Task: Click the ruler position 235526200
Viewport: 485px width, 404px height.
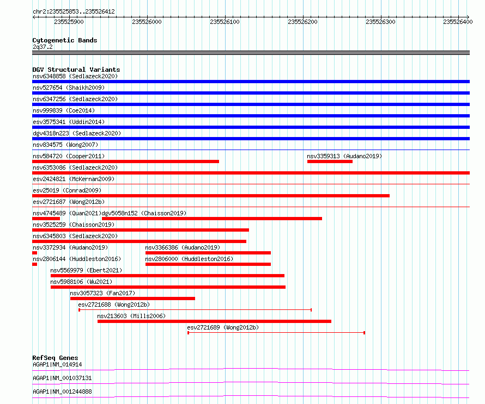Action: tap(303, 22)
